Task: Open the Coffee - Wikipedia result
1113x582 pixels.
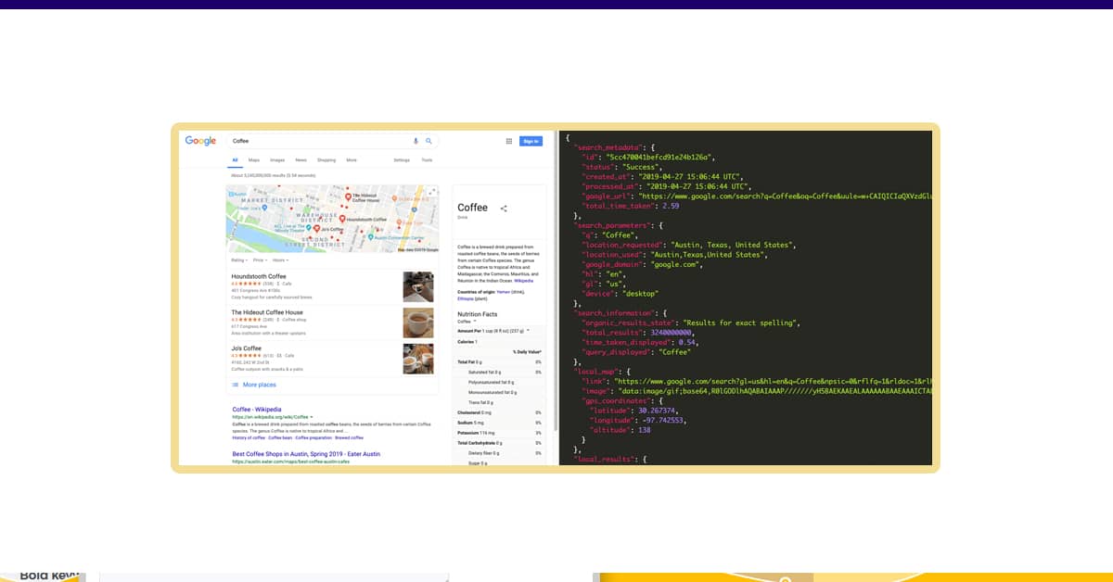Action: pyautogui.click(x=257, y=409)
